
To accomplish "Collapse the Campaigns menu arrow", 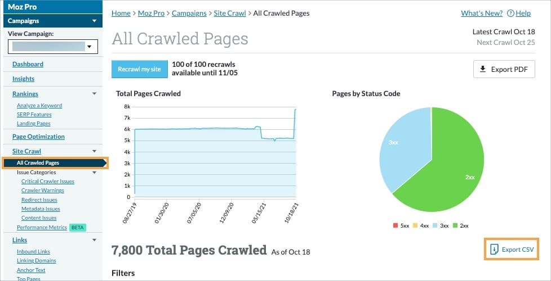I will pos(94,21).
